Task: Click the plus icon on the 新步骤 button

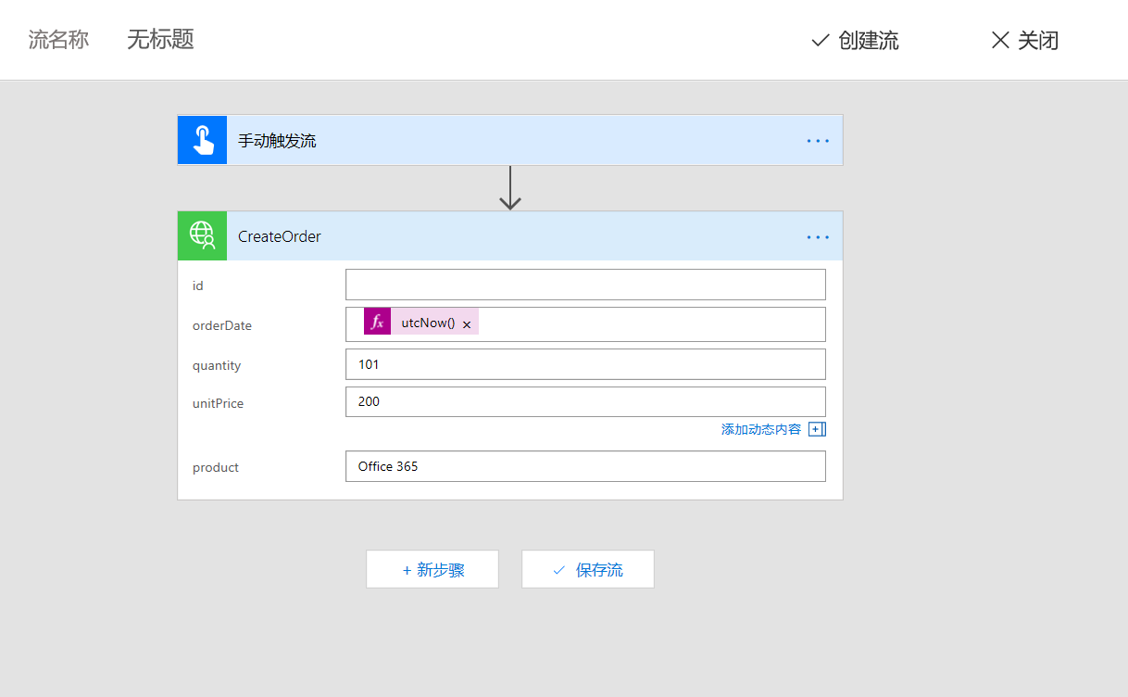Action: pos(407,568)
